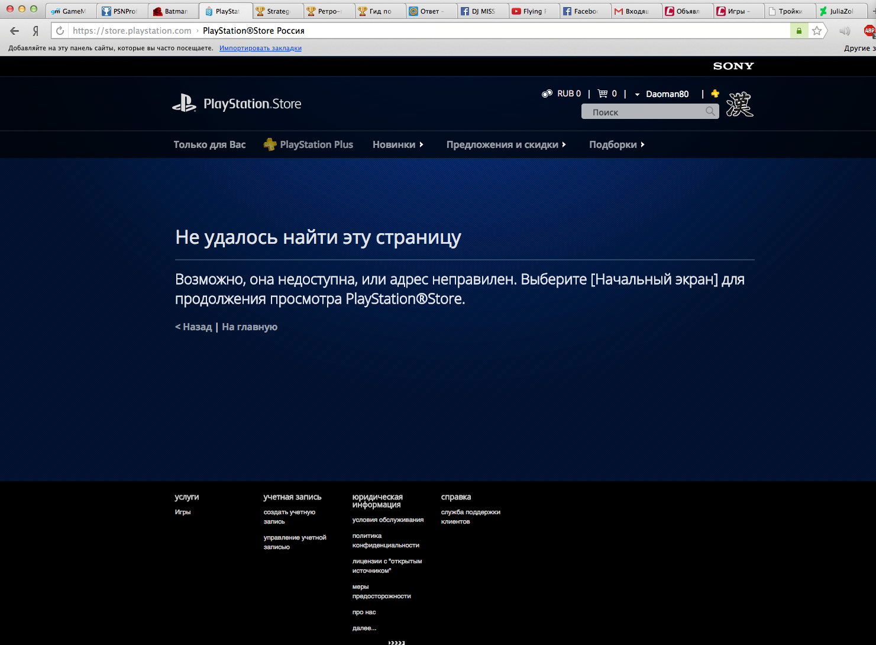876x645 pixels.
Task: Click далее... footer link
Action: pyautogui.click(x=364, y=628)
